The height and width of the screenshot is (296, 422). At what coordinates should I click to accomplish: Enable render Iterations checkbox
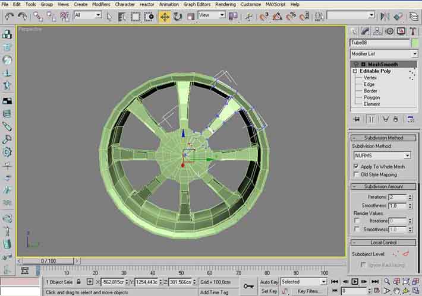pyautogui.click(x=357, y=221)
